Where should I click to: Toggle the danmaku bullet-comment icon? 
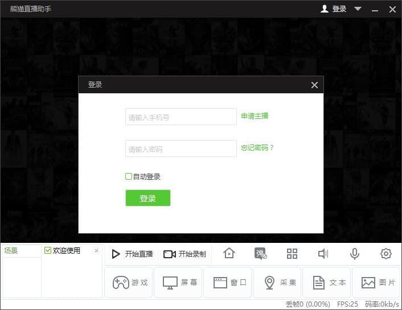click(260, 254)
